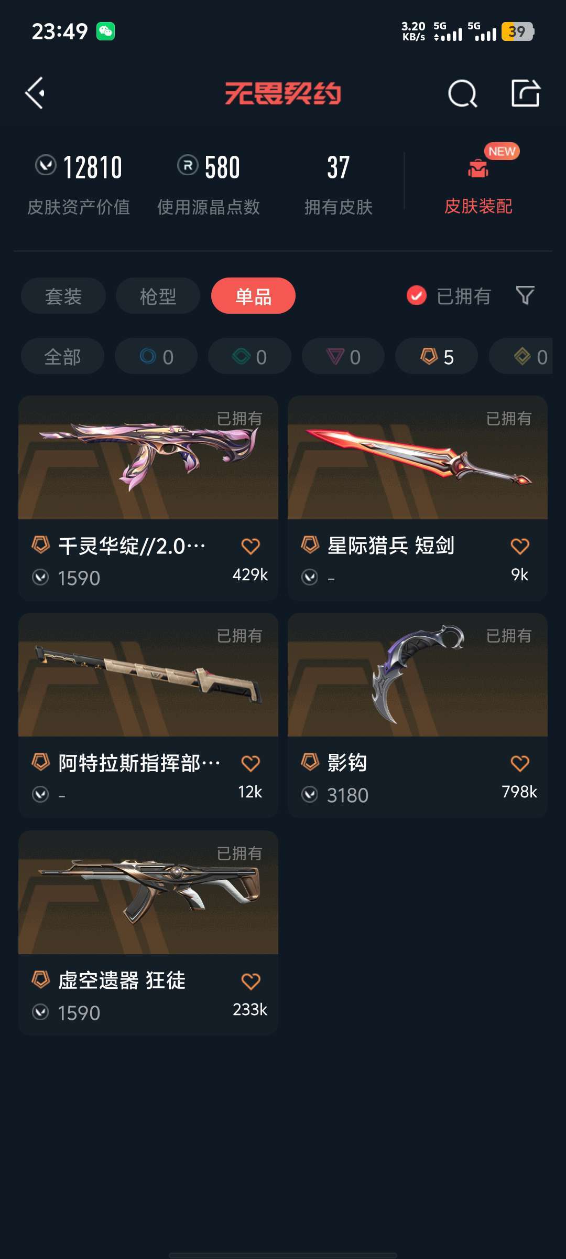Filter by blue circle tier chip
The image size is (566, 1259).
click(156, 356)
